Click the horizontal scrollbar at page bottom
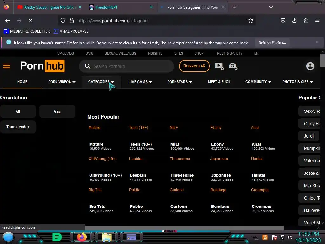This screenshot has height=244, width=325. 184,228
